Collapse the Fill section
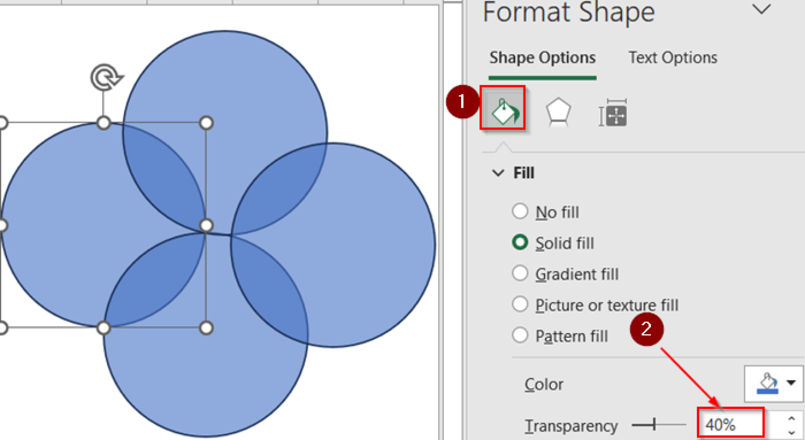 [x=498, y=173]
